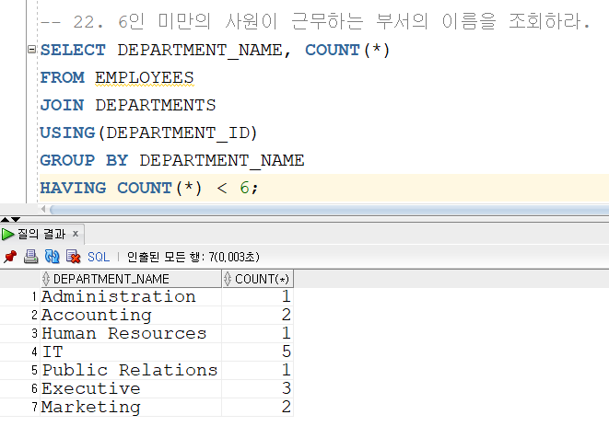This screenshot has height=438, width=609.
Task: Click row number 4 in results grid
Action: pyautogui.click(x=34, y=352)
